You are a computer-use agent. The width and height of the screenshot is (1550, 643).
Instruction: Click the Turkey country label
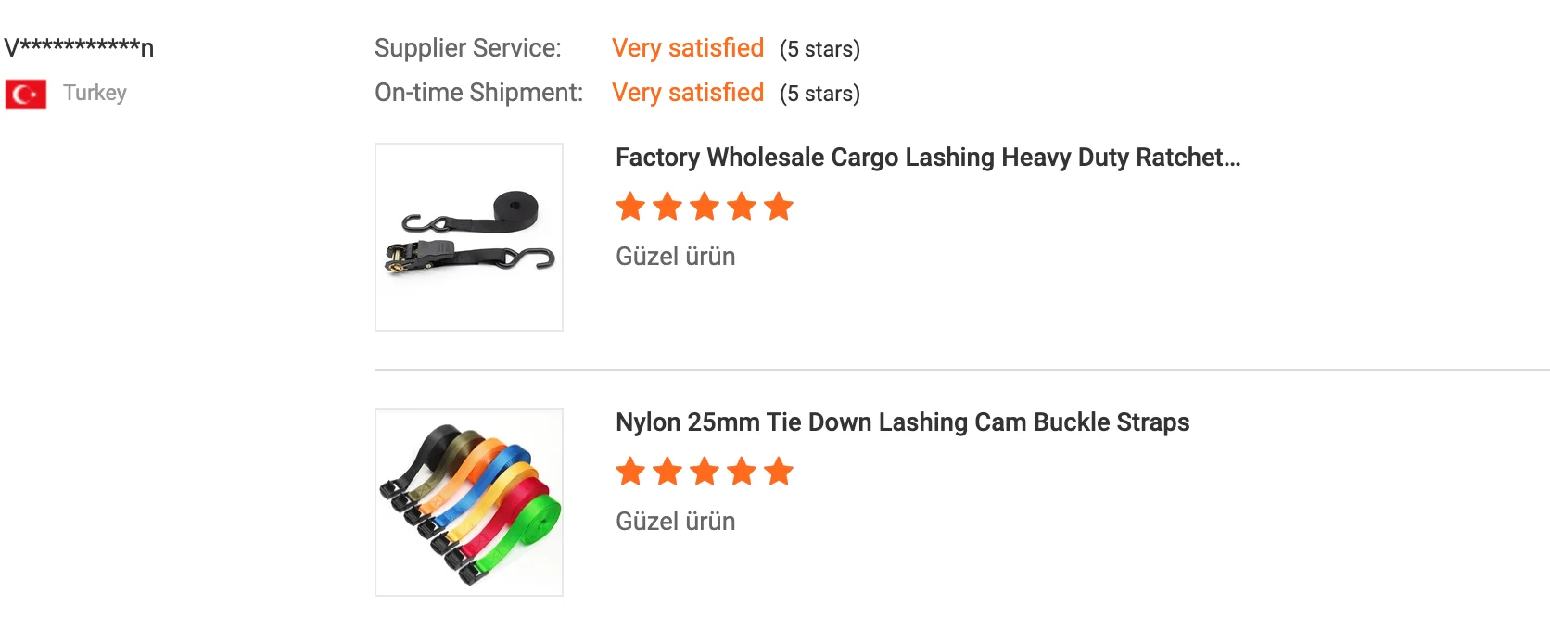point(95,93)
